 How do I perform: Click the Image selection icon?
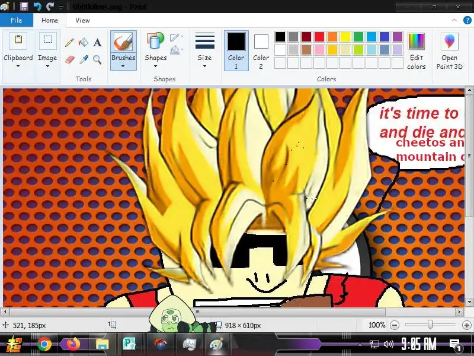(48, 40)
